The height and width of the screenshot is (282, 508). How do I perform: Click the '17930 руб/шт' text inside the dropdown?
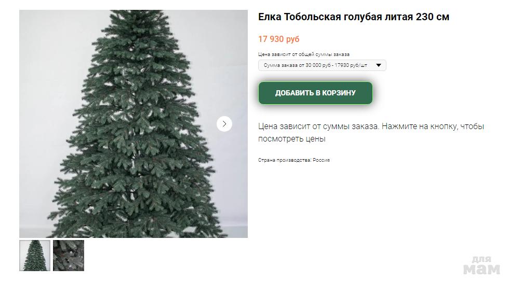351,65
